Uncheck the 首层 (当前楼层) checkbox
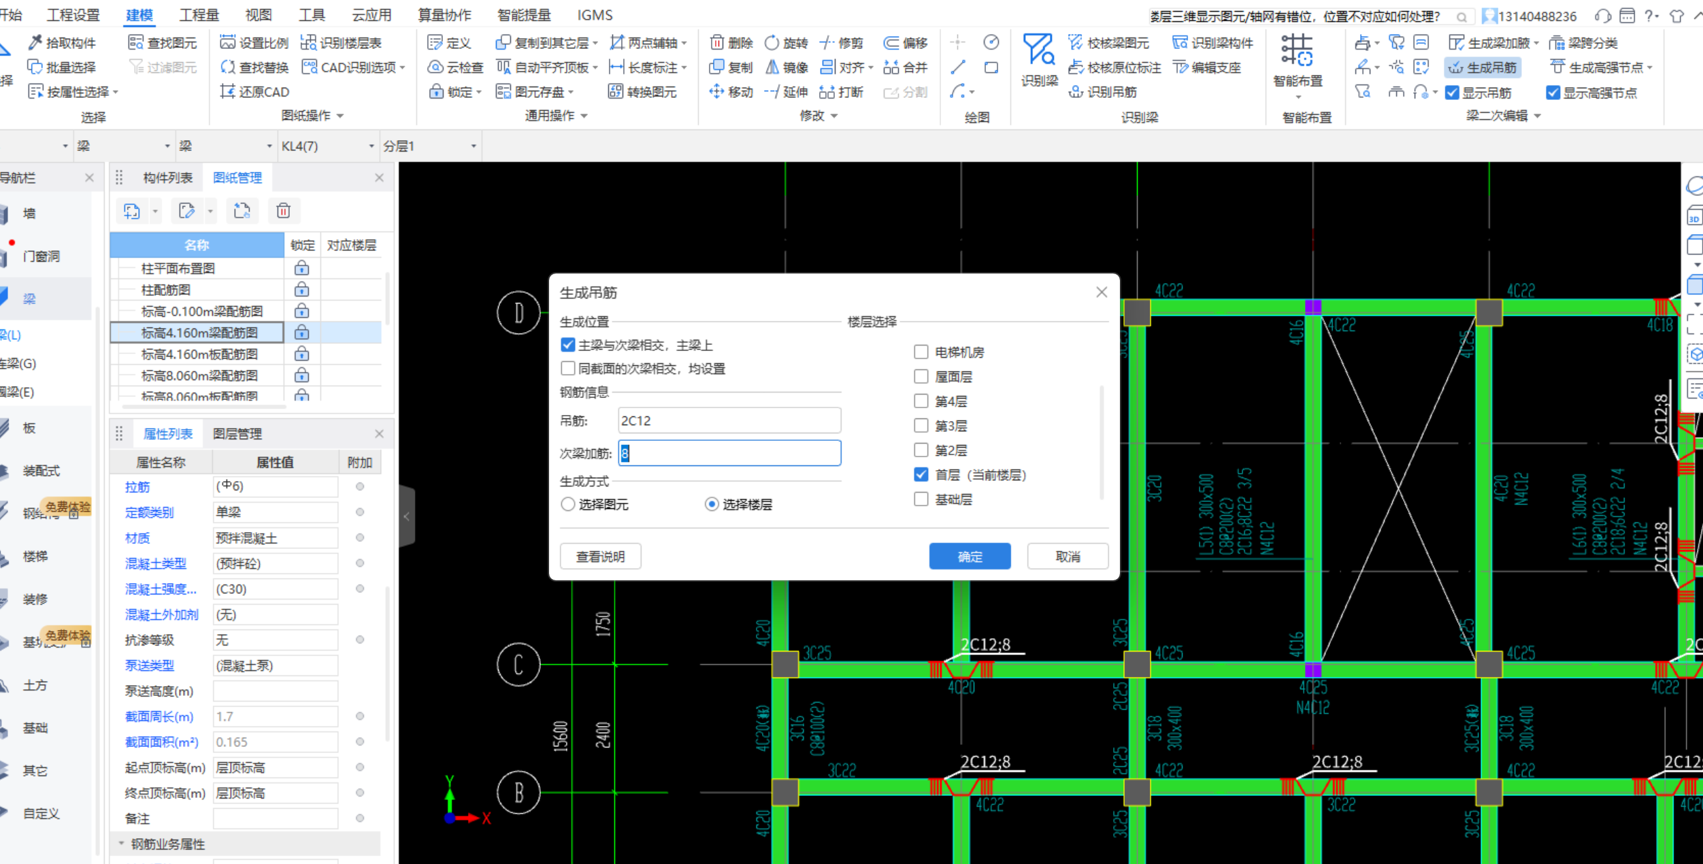This screenshot has height=864, width=1703. pyautogui.click(x=921, y=474)
